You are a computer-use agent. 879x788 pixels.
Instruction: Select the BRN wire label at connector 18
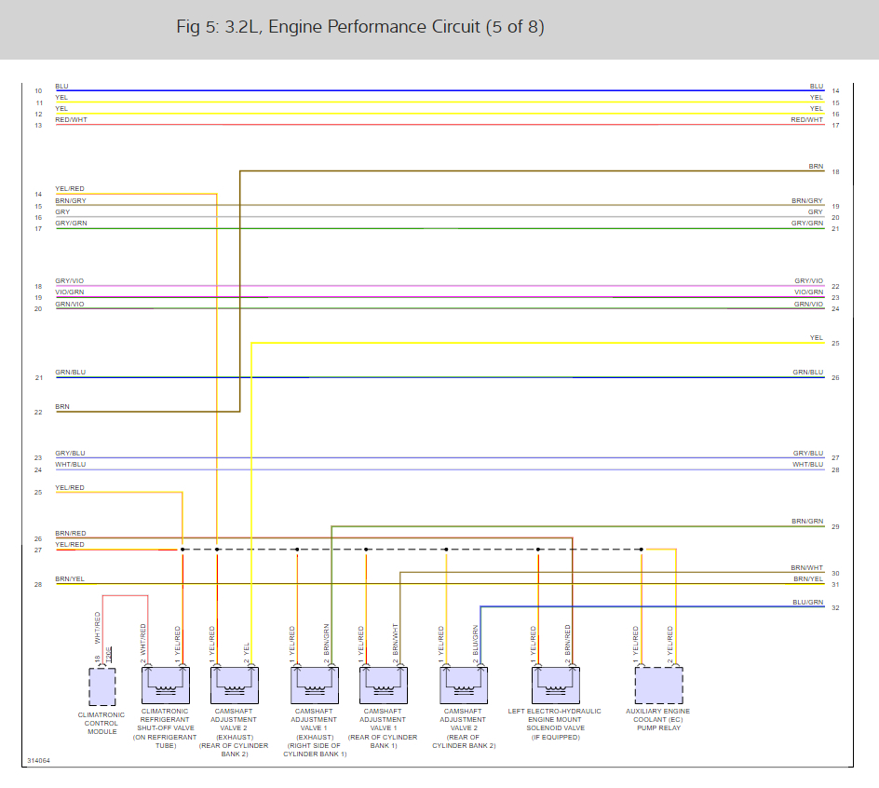[816, 167]
